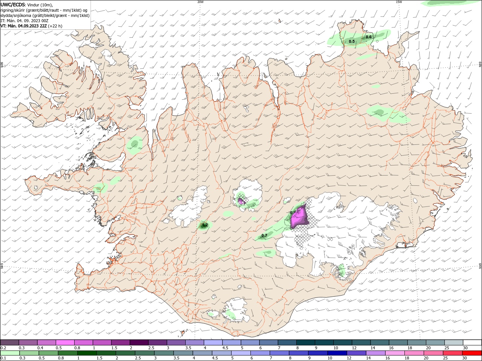Pick upper legend swatch between 0.3 and 0.4
Viewport: 482px width, 361px height.
point(28,343)
